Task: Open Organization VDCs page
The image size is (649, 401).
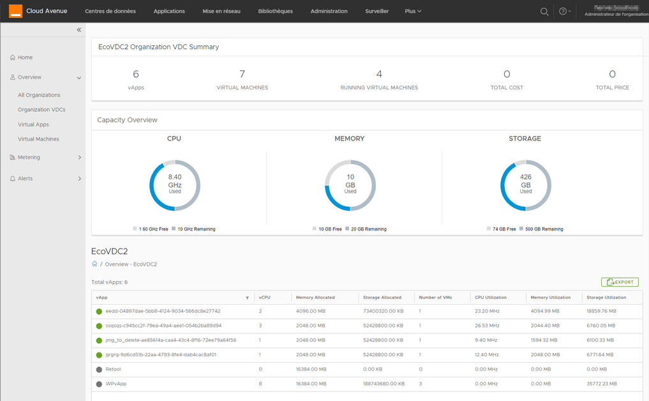Action: (x=41, y=110)
